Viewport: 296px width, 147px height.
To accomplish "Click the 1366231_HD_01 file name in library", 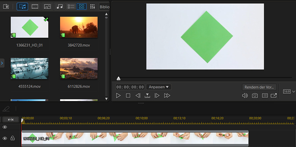I will coord(30,45).
